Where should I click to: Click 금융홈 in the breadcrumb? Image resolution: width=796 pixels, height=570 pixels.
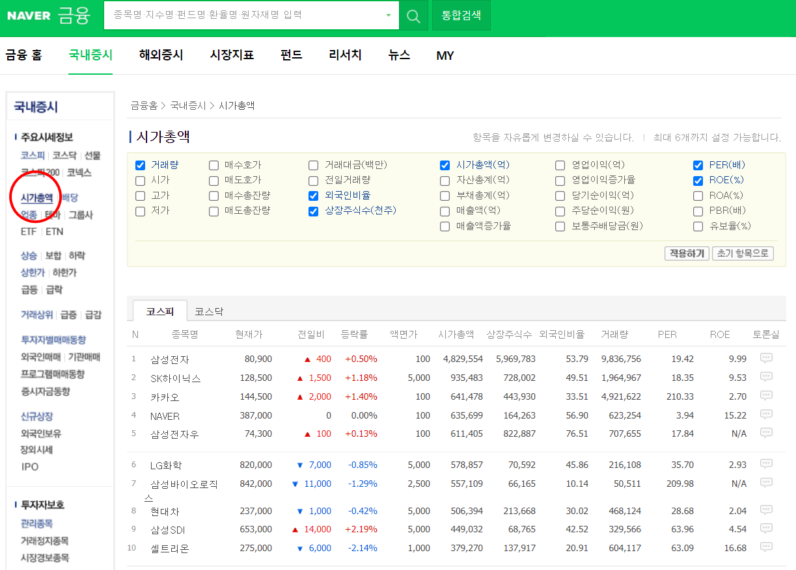144,105
